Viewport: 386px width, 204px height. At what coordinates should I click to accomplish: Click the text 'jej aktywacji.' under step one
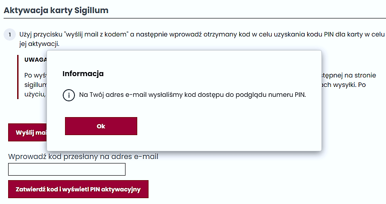[x=39, y=44]
